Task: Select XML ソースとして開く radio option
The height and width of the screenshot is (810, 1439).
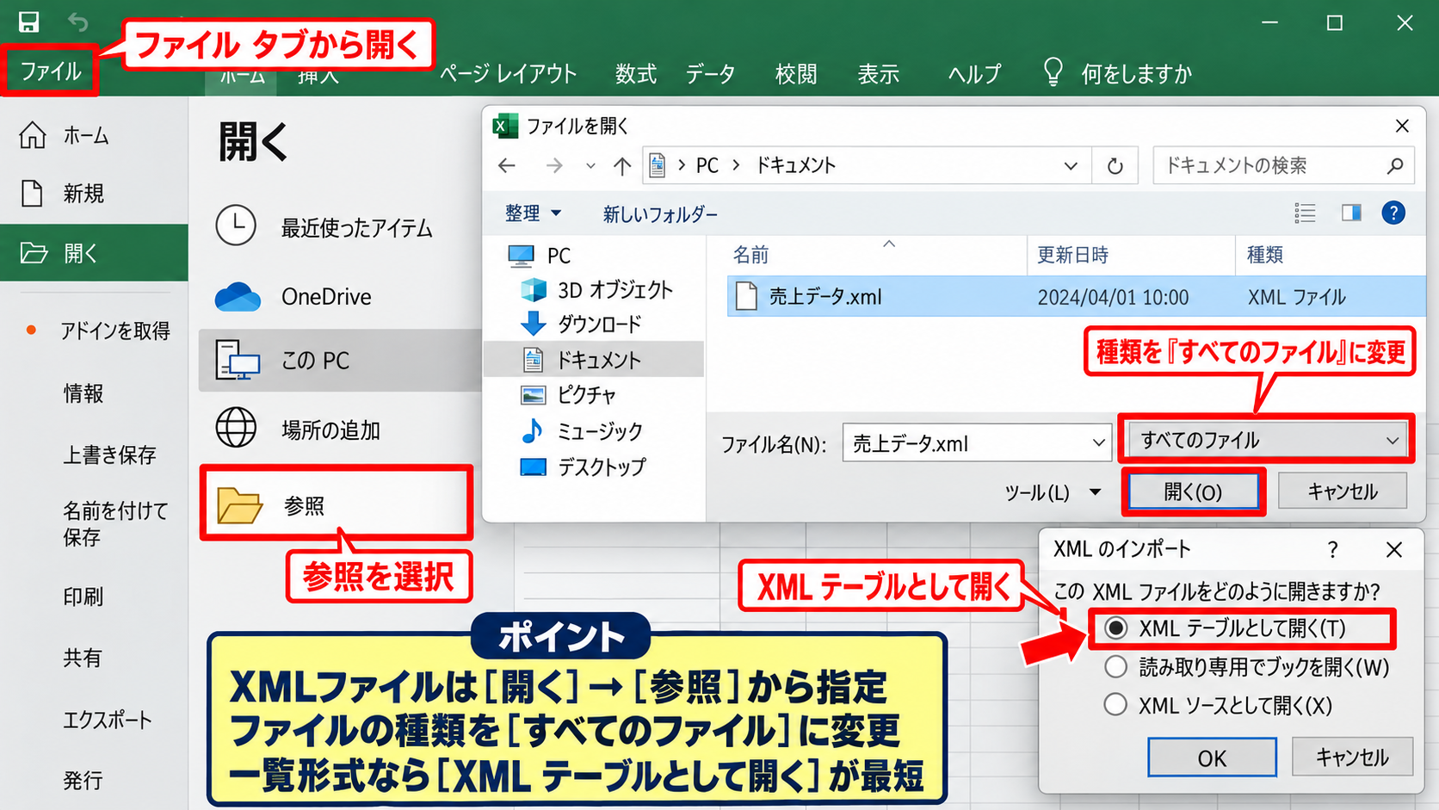Action: [x=1116, y=704]
